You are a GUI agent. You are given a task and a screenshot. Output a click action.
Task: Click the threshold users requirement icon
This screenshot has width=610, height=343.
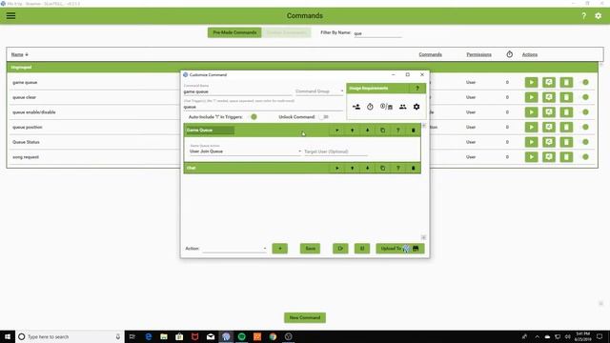pos(402,107)
